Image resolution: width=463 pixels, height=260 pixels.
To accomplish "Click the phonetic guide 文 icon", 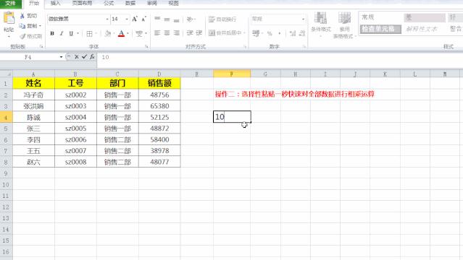I will click(139, 33).
